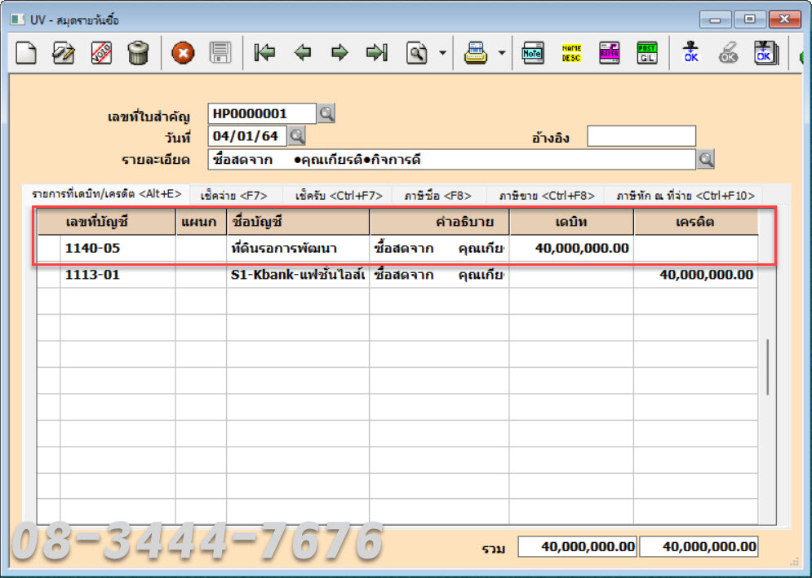812x578 pixels.
Task: Switch to ภาษีขาย <Ctrl+F8> tab
Action: click(546, 196)
